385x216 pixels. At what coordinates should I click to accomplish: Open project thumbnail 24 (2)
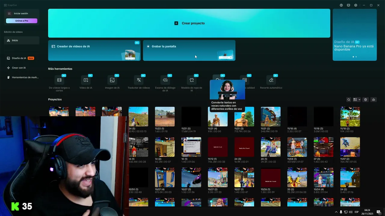[350, 177]
